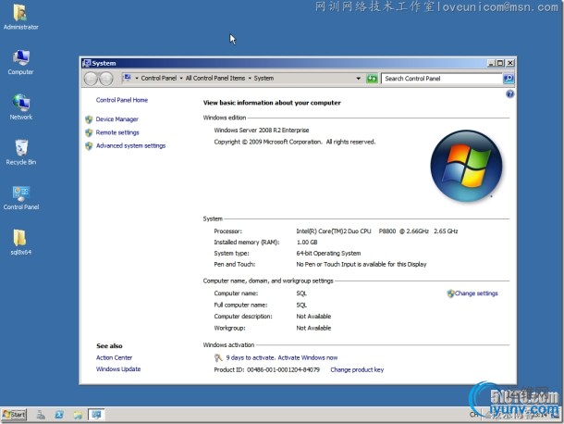Click Change product key link

[x=357, y=369]
